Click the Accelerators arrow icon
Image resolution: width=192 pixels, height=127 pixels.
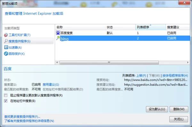click(x=6, y=47)
